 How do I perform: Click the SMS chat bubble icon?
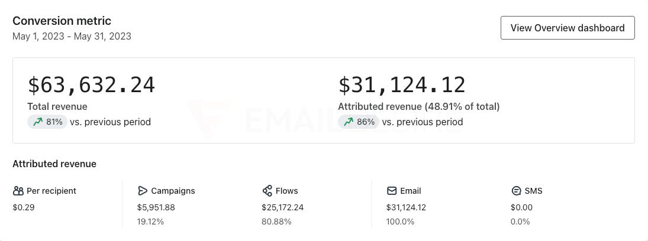pos(516,191)
